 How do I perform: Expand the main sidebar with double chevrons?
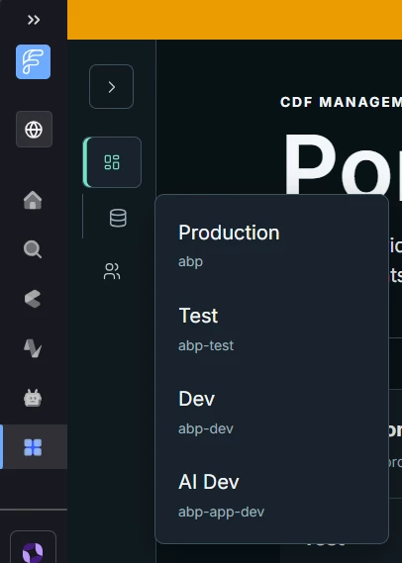click(x=34, y=20)
